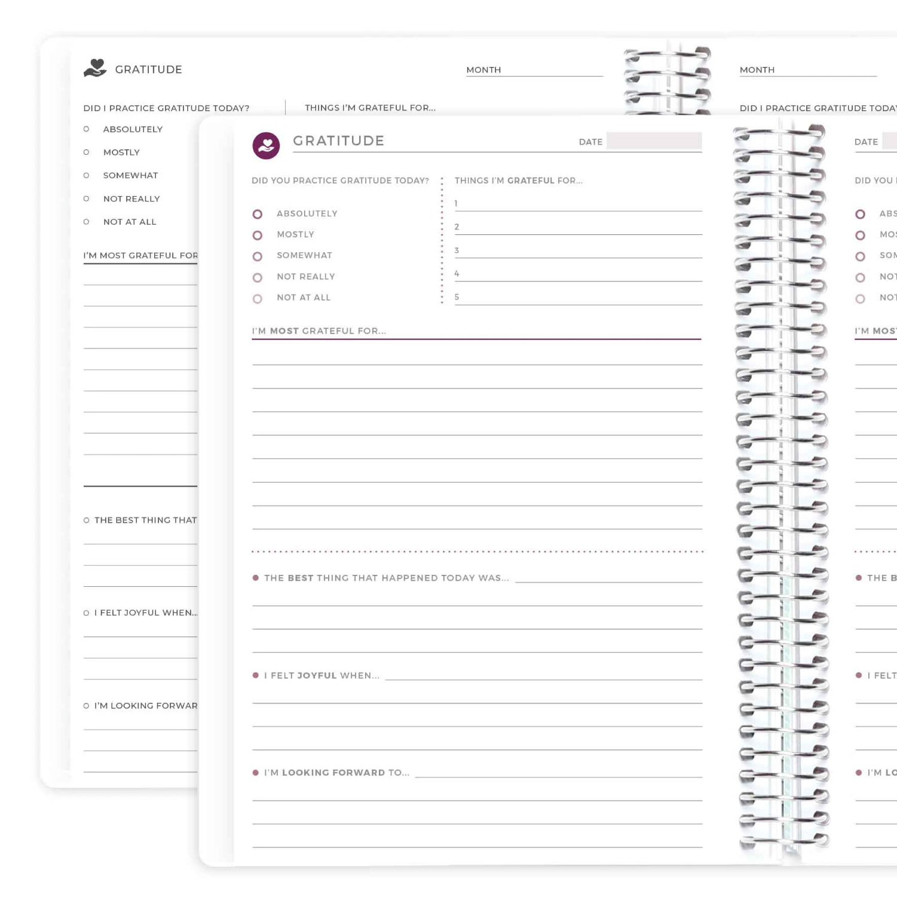Click the shaded Date box on the front page
Viewport: 897px width, 897px height.
[654, 141]
